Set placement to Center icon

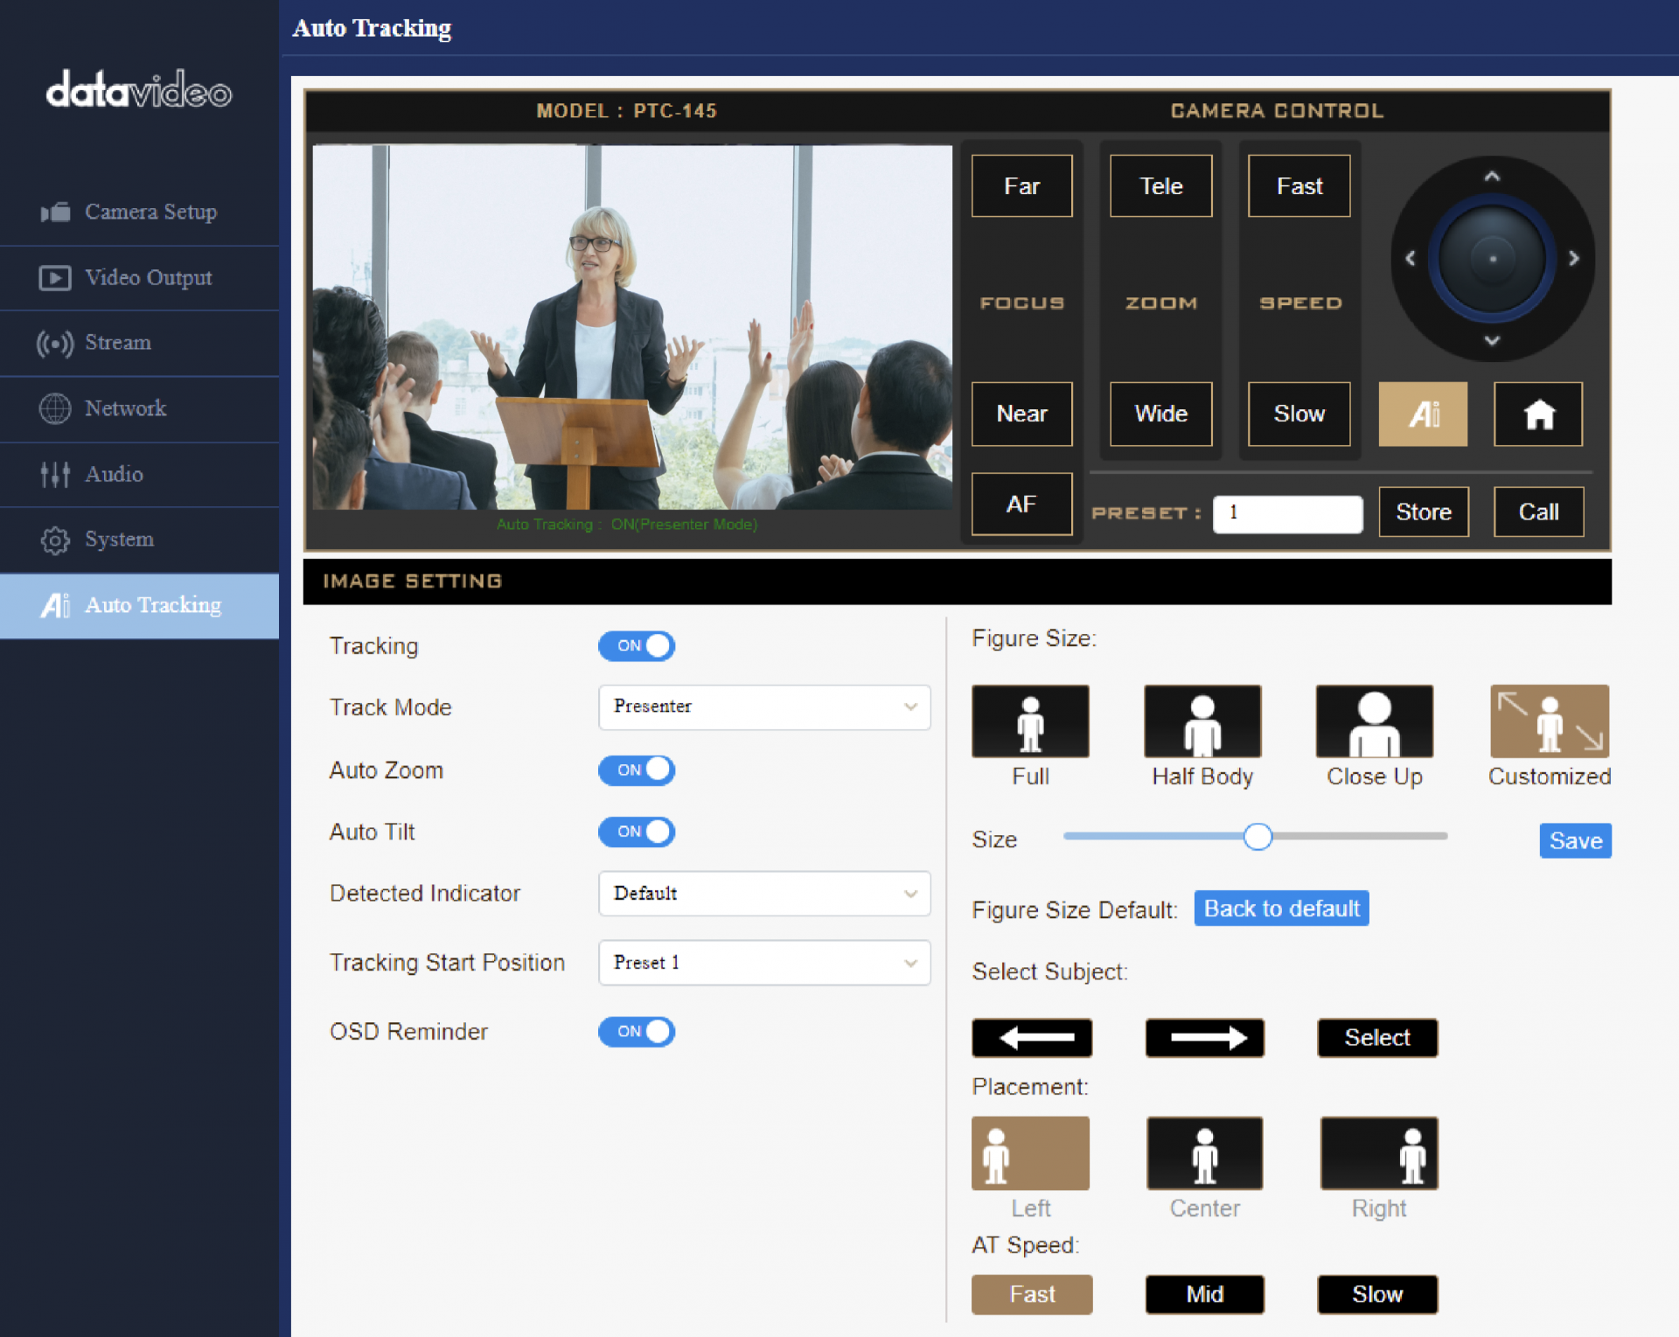tap(1203, 1152)
